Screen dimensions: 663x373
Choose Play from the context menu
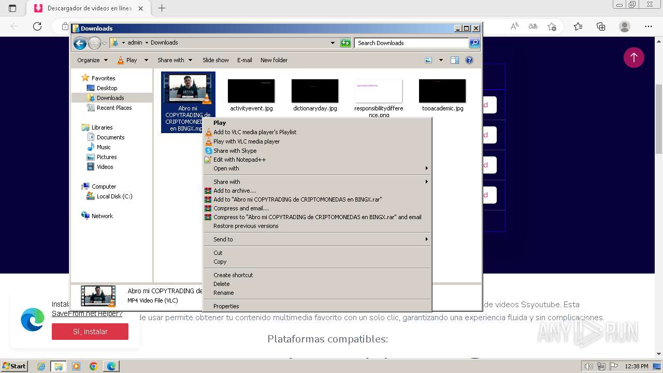click(317, 123)
